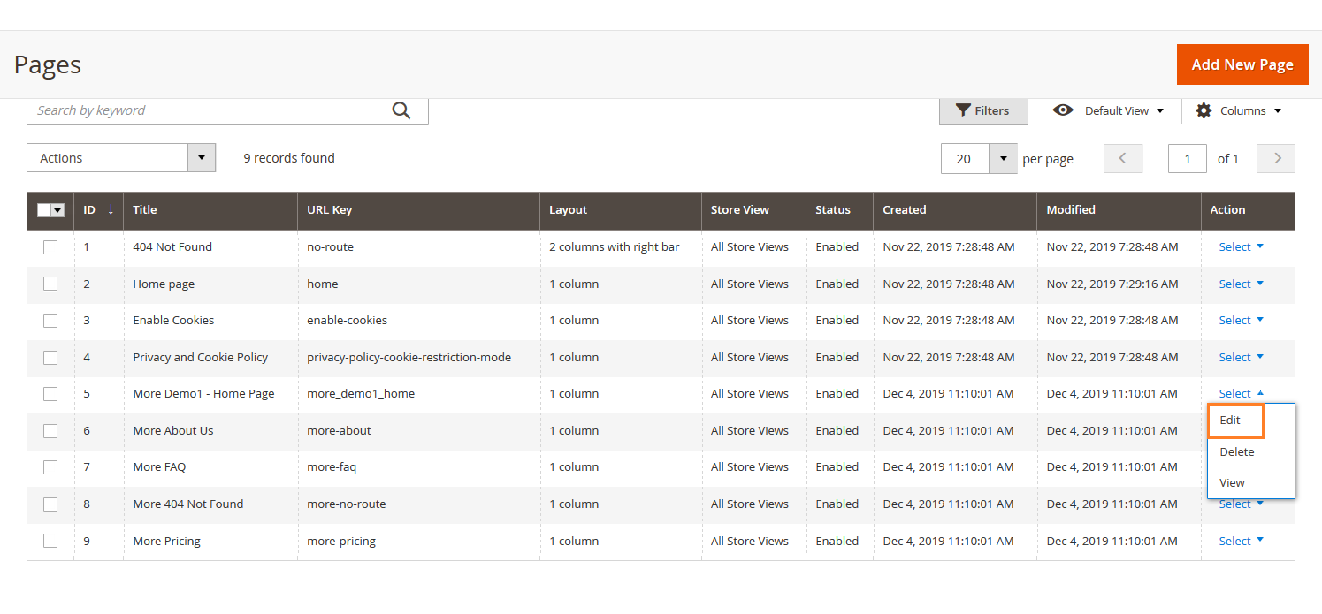Click the 'Enable Cookies' title cell
The height and width of the screenshot is (614, 1322).
click(x=173, y=321)
